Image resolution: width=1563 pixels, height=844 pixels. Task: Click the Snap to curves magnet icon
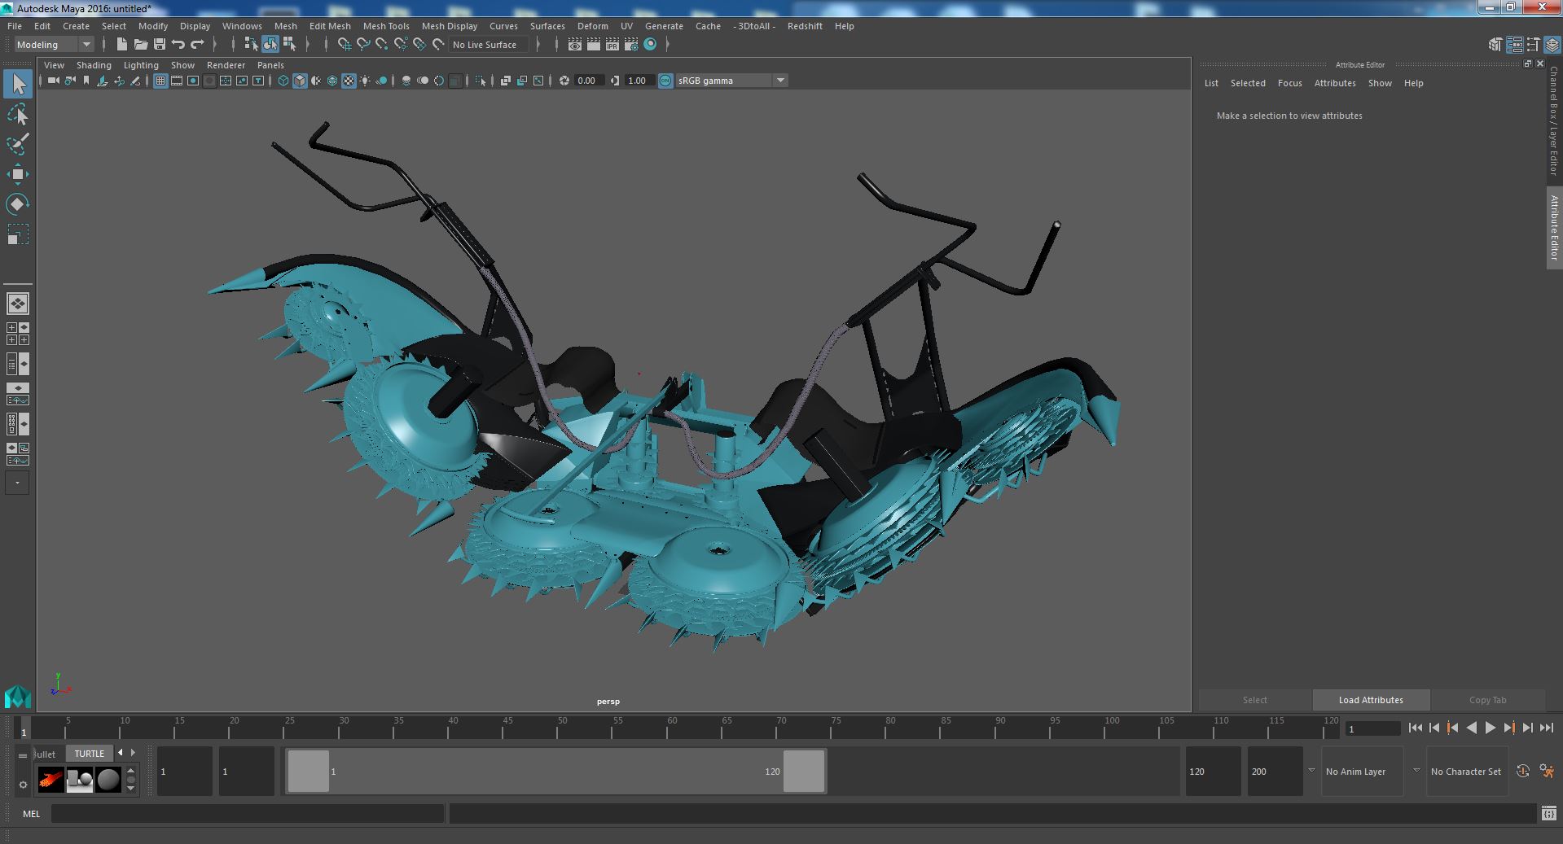[362, 44]
